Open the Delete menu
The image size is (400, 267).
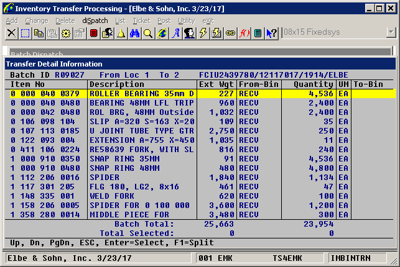pyautogui.click(x=65, y=20)
